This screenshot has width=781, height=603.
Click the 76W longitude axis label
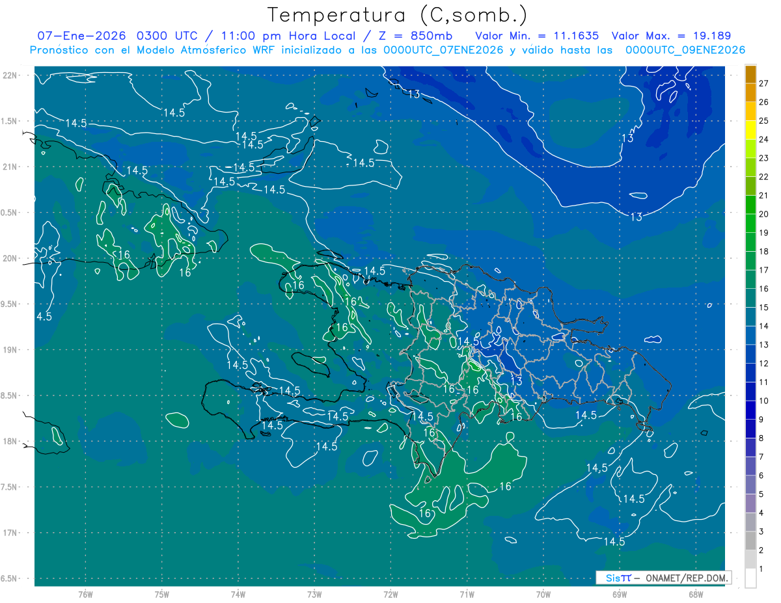click(x=85, y=594)
